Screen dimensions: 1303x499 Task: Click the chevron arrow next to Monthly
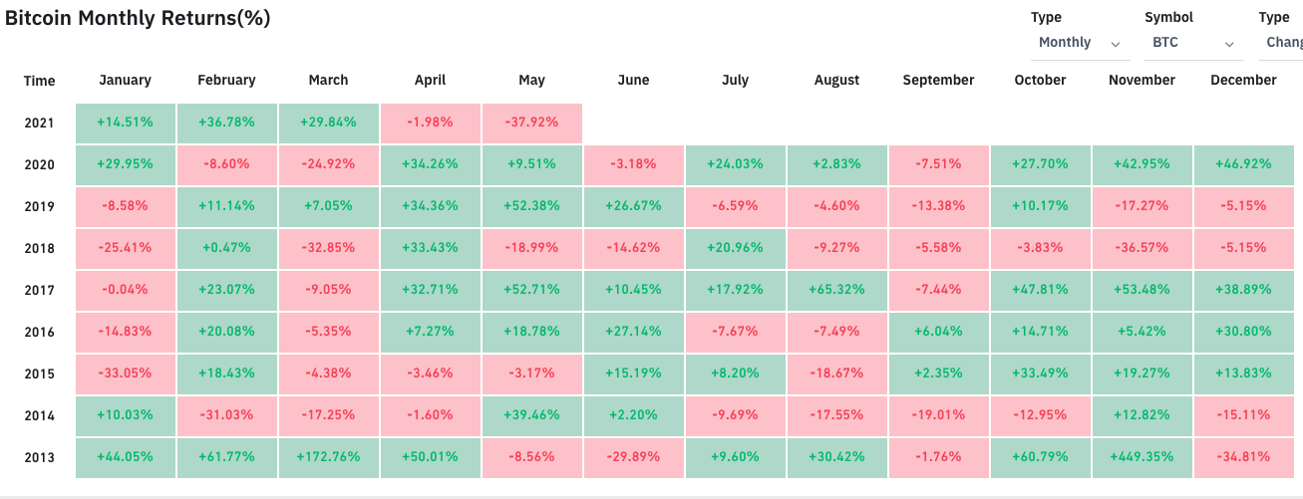click(1116, 44)
